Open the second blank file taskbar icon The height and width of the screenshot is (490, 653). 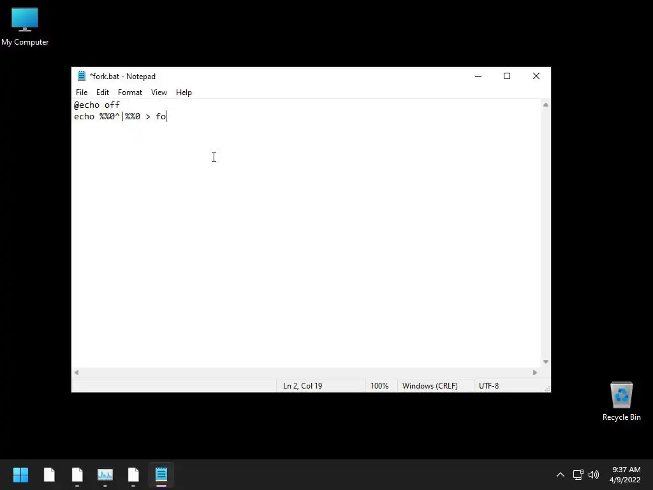(77, 475)
